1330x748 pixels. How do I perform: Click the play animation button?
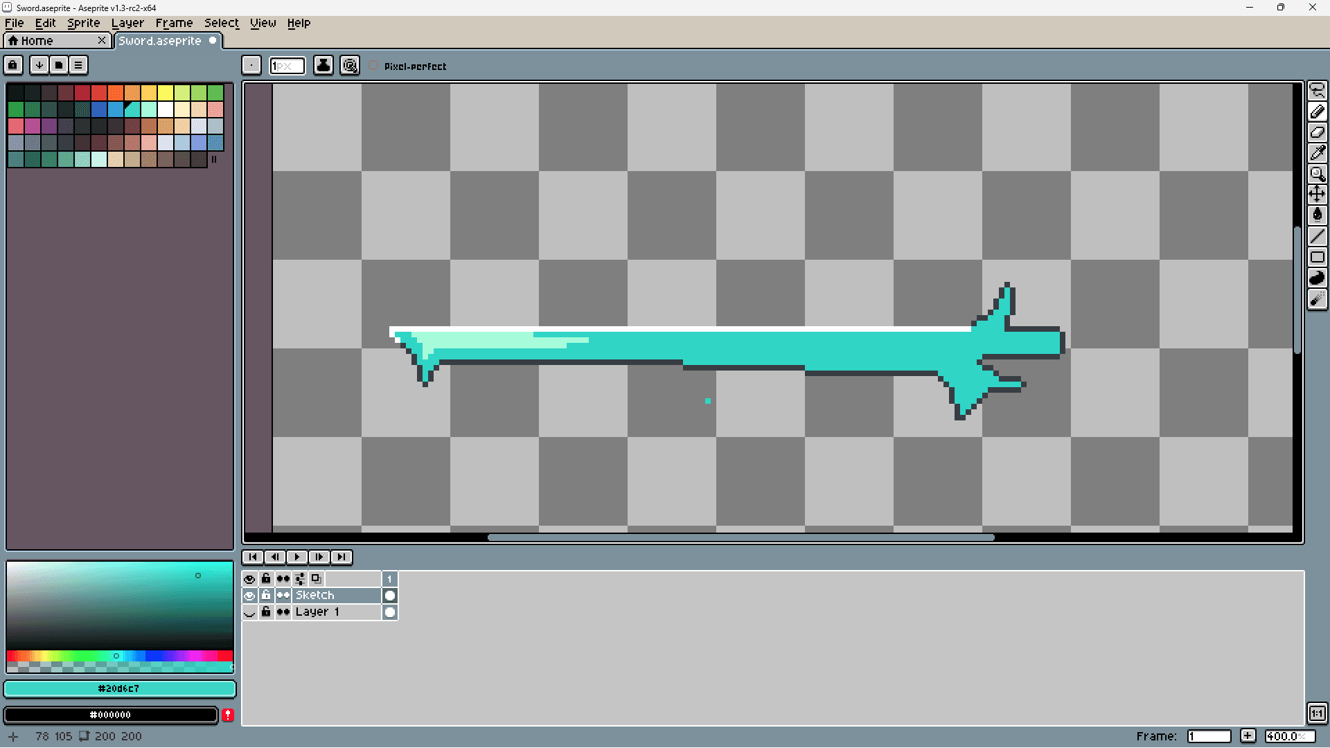point(297,557)
